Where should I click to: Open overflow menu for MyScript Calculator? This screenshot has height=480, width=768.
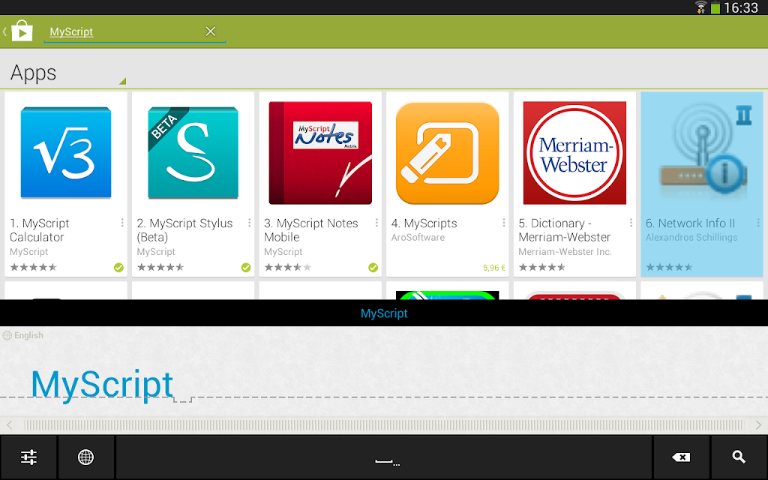[x=122, y=223]
